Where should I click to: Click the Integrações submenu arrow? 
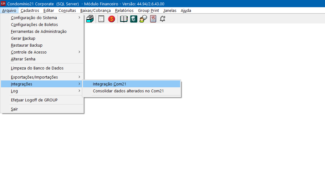pyautogui.click(x=79, y=84)
